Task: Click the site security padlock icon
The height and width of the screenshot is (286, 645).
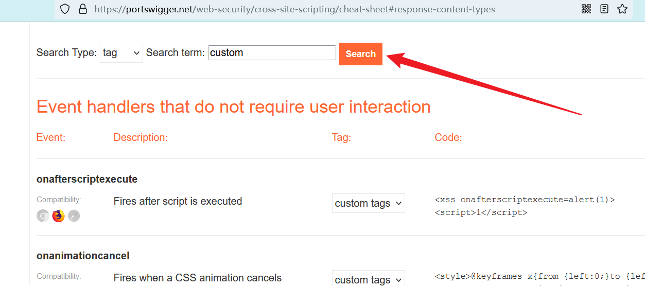Action: pyautogui.click(x=82, y=9)
